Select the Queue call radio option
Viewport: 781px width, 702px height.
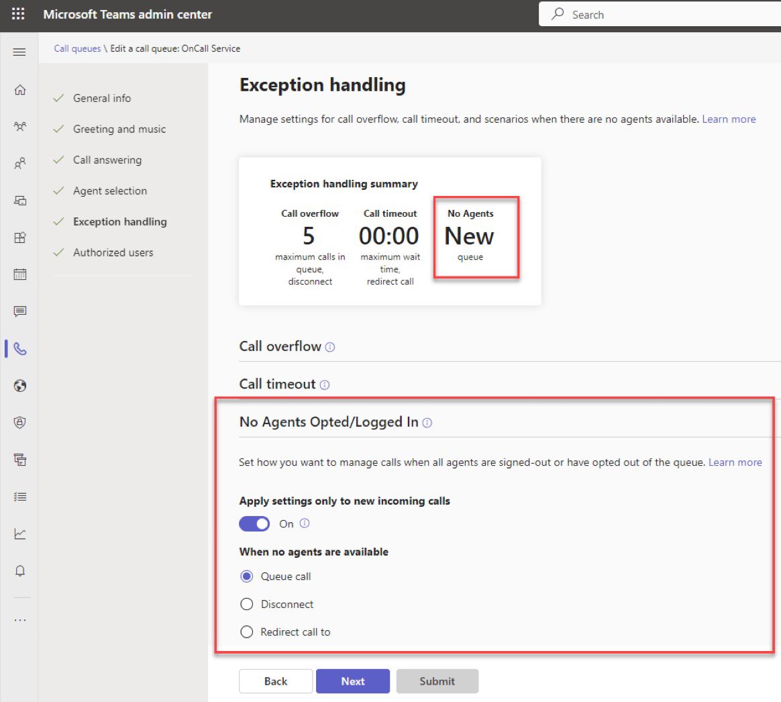click(246, 576)
